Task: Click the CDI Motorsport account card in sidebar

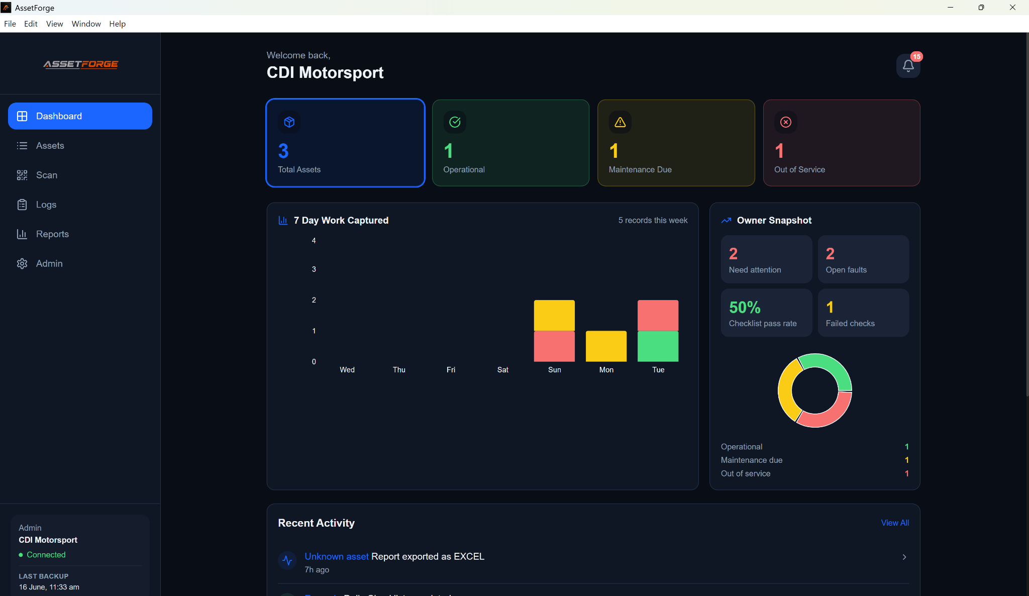Action: click(80, 555)
